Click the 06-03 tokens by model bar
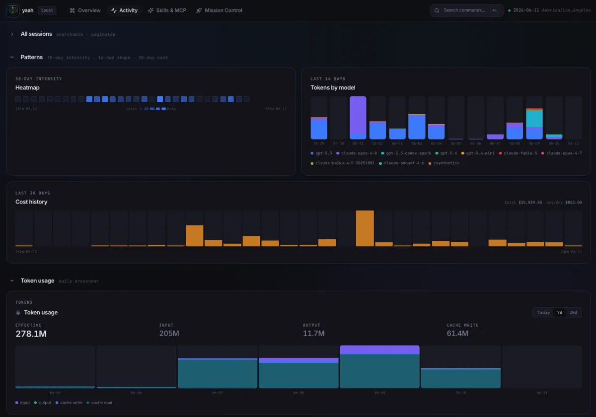The width and height of the screenshot is (596, 417). [417, 127]
